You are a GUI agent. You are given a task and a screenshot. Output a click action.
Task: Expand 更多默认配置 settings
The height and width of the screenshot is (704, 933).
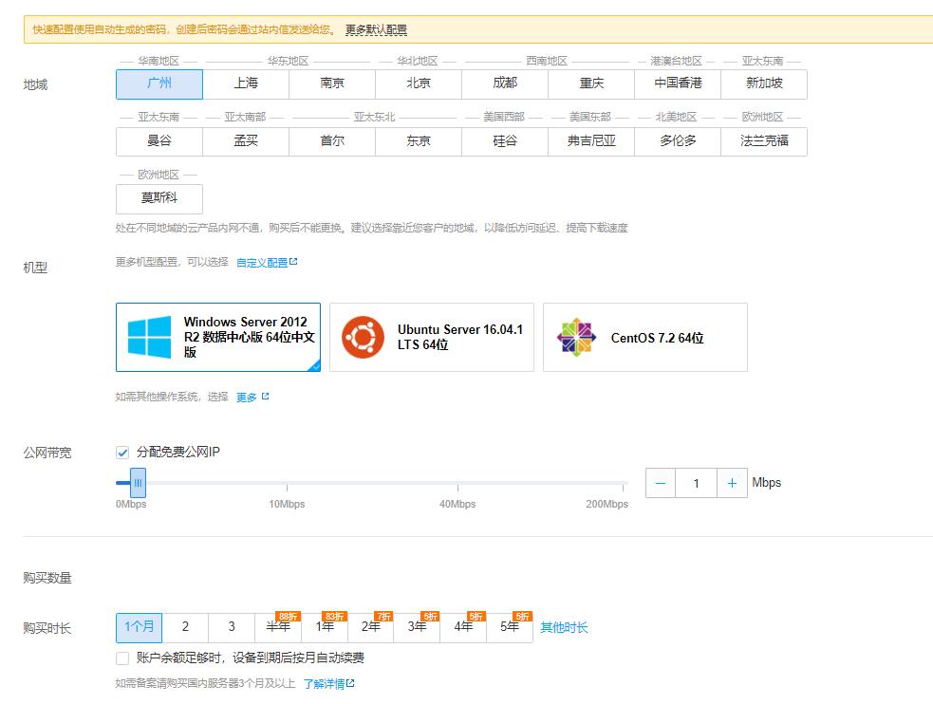[379, 29]
